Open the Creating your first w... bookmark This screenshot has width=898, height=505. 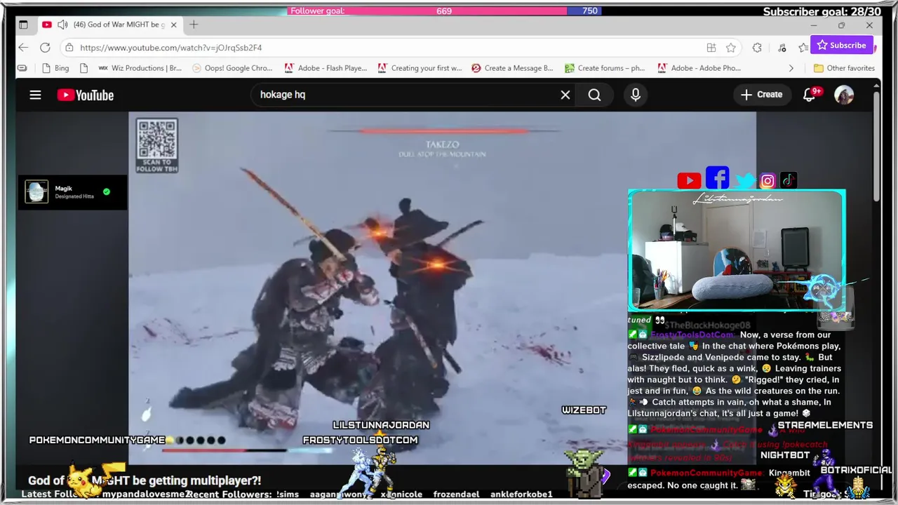(420, 68)
